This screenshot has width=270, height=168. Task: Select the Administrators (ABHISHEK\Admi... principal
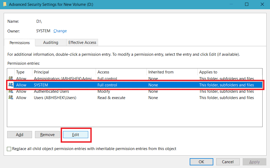[x=64, y=78]
